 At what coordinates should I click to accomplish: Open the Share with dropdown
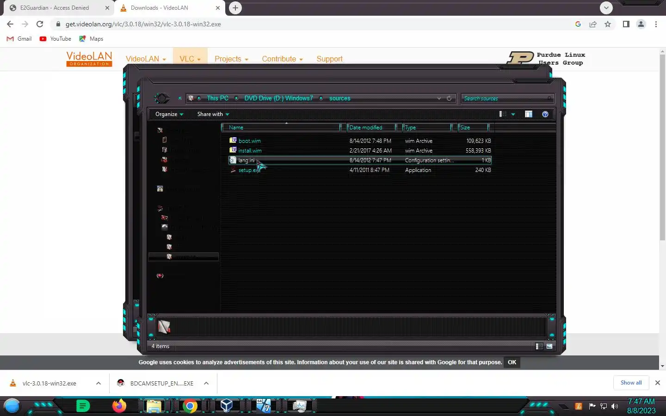point(213,114)
